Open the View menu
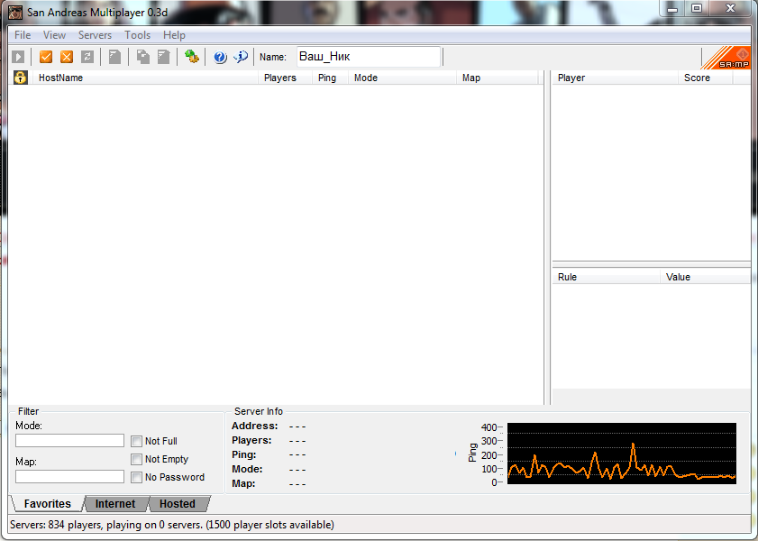This screenshot has height=541, width=758. [x=54, y=35]
